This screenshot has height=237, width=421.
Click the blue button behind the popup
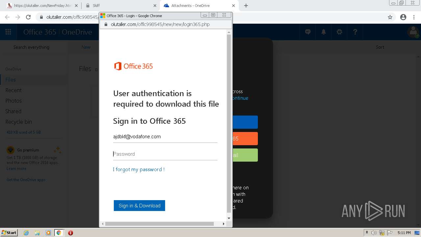[x=245, y=122]
